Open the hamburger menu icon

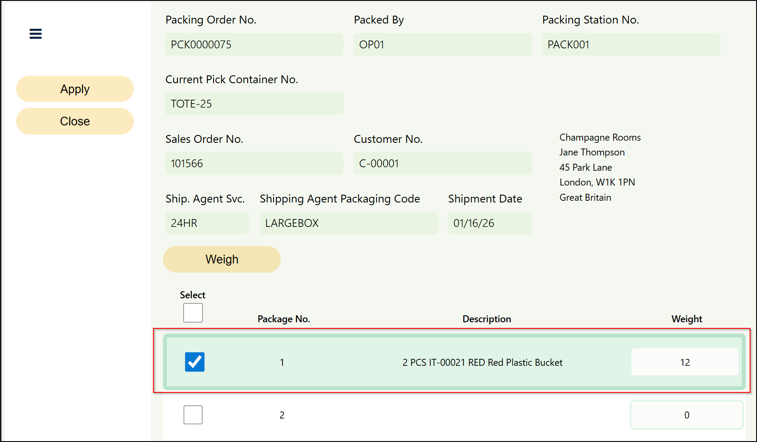point(35,34)
